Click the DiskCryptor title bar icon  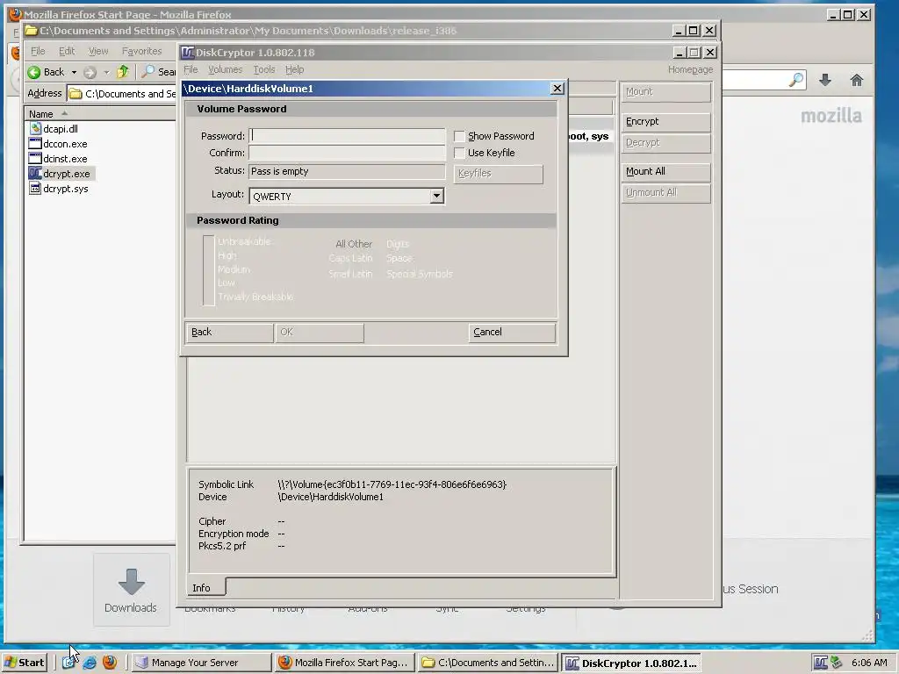pyautogui.click(x=188, y=53)
